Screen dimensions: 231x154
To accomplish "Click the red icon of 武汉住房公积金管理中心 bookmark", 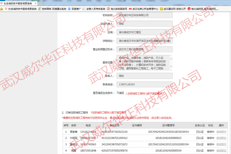I will (x=130, y=9).
